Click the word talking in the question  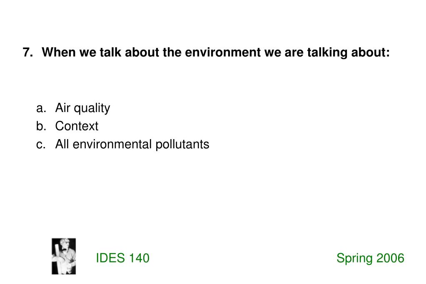[327, 52]
